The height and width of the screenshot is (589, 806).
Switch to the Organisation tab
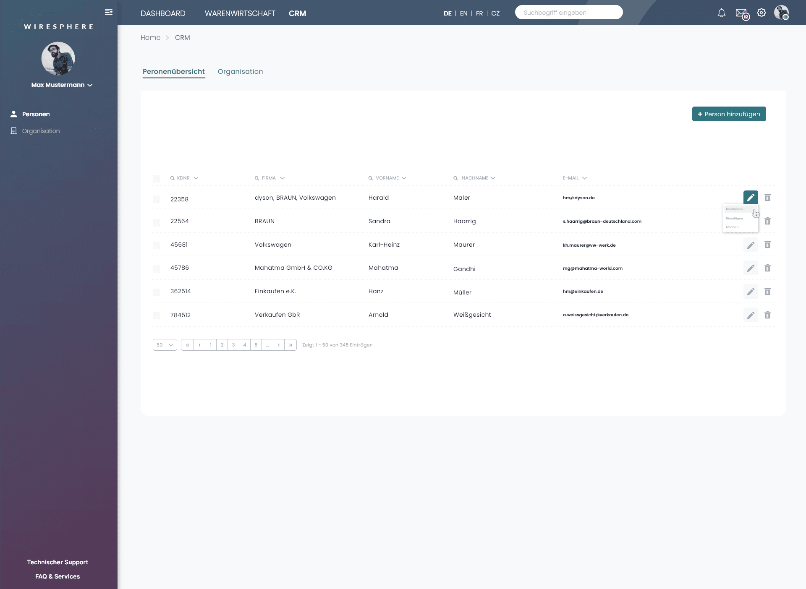point(240,71)
